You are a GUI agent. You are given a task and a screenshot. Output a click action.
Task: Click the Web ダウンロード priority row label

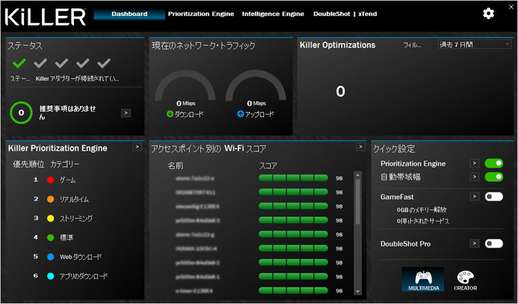click(x=81, y=257)
